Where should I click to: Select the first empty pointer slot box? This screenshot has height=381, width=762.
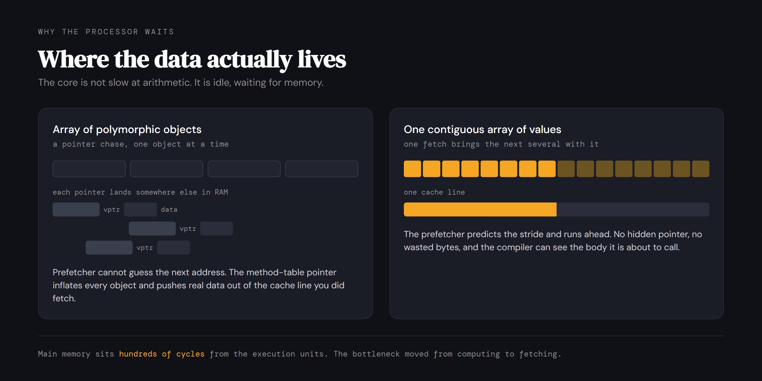(x=89, y=169)
